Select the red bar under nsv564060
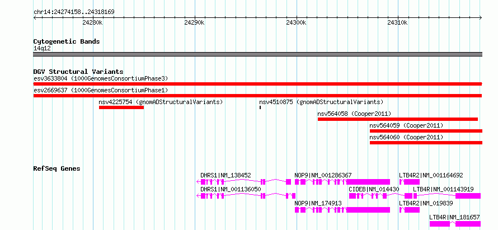 [426, 143]
